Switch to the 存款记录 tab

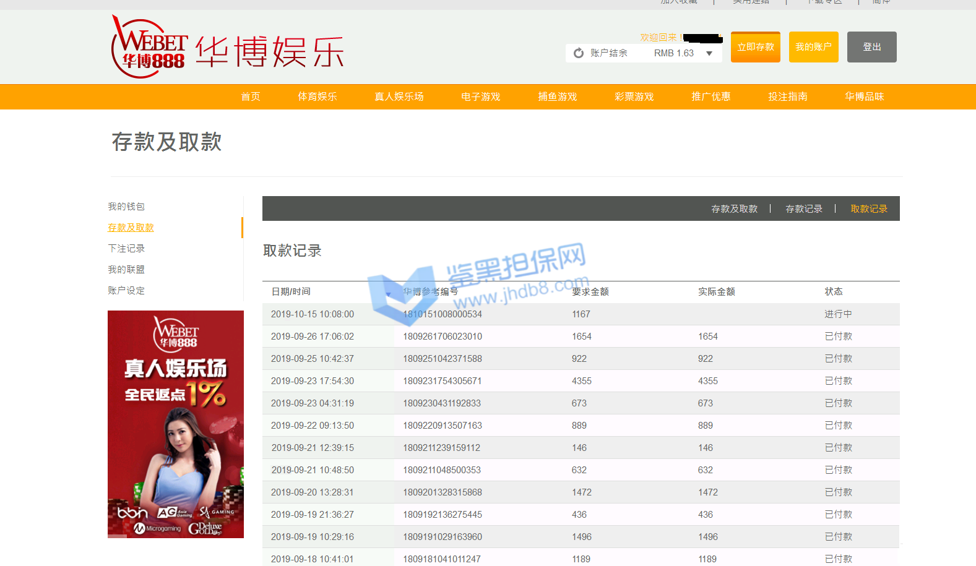point(803,209)
